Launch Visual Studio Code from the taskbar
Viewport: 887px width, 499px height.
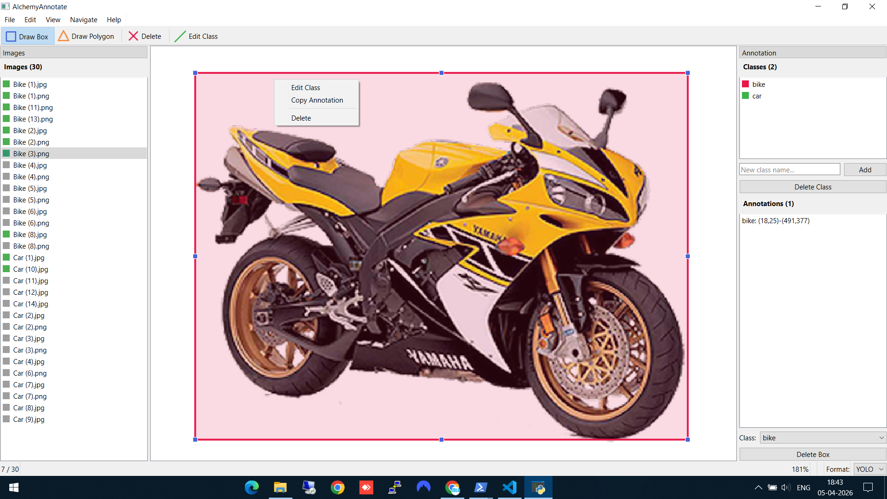click(x=510, y=487)
